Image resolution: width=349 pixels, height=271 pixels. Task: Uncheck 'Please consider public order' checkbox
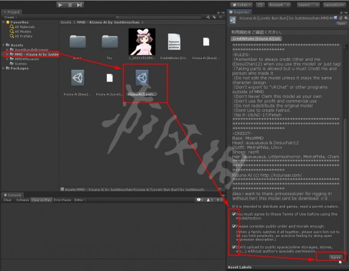234,226
